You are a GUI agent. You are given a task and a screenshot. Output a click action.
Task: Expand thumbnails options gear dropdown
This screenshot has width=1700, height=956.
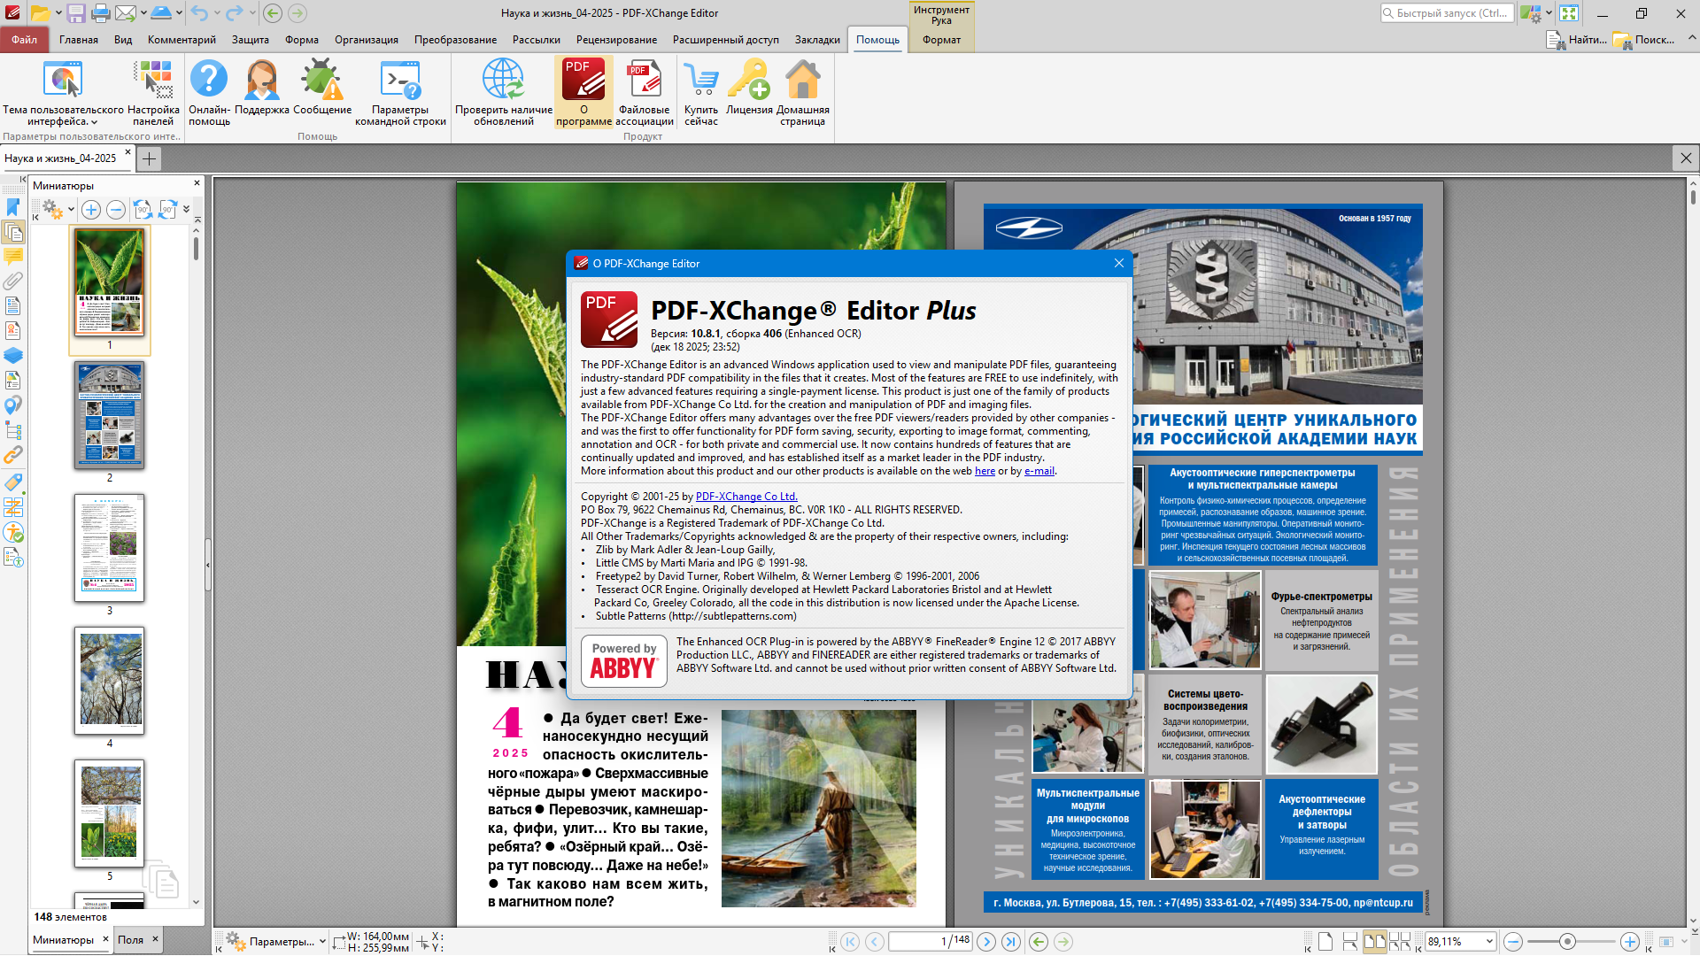tap(71, 210)
